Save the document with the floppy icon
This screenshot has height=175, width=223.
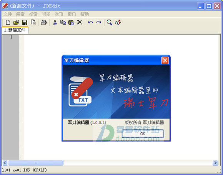(x=25, y=22)
